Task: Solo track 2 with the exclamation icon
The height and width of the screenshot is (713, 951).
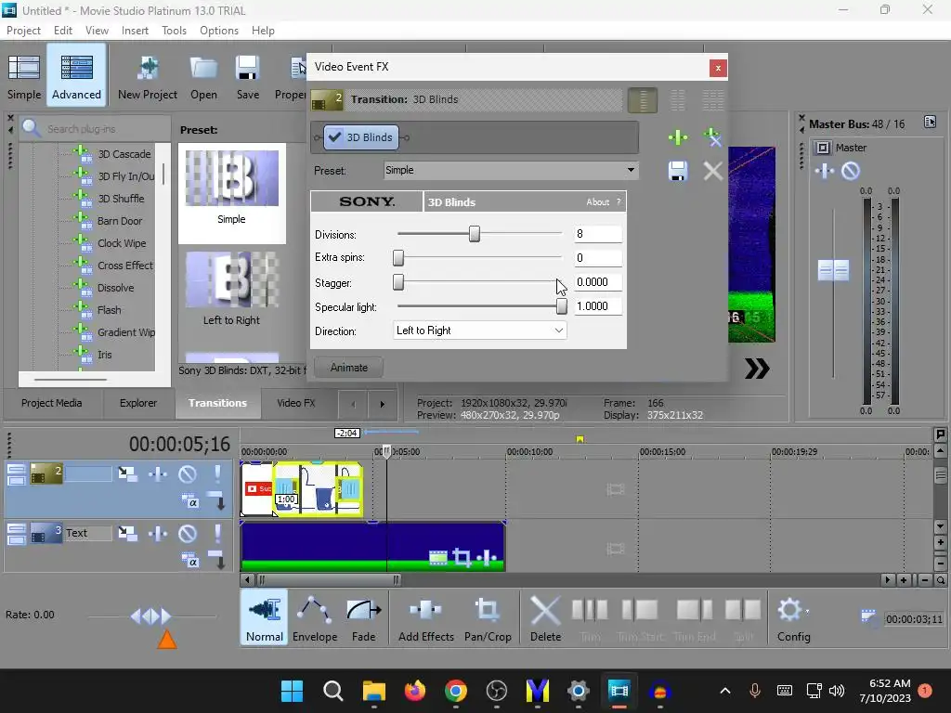Action: pos(217,473)
